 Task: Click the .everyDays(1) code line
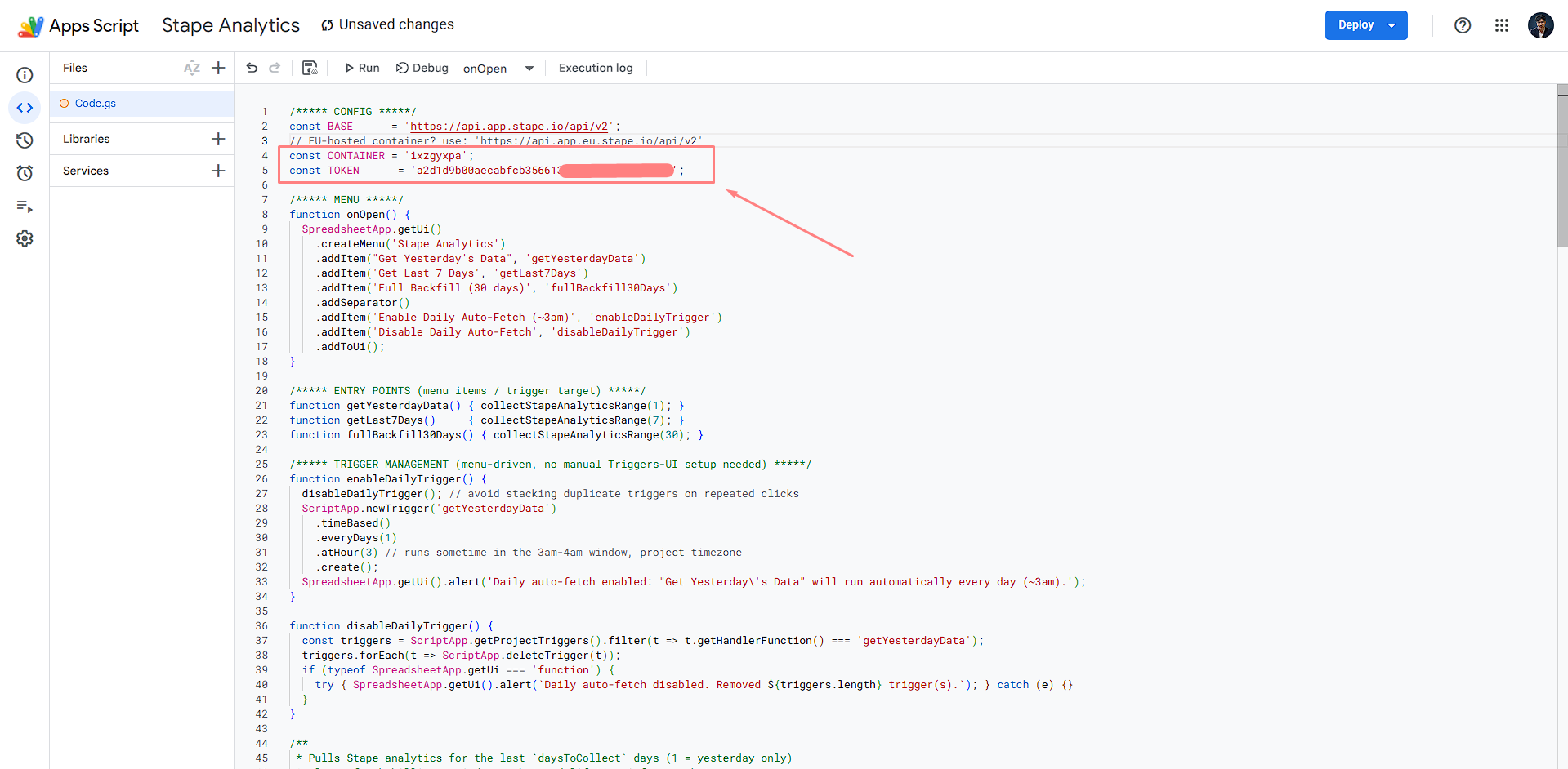356,538
